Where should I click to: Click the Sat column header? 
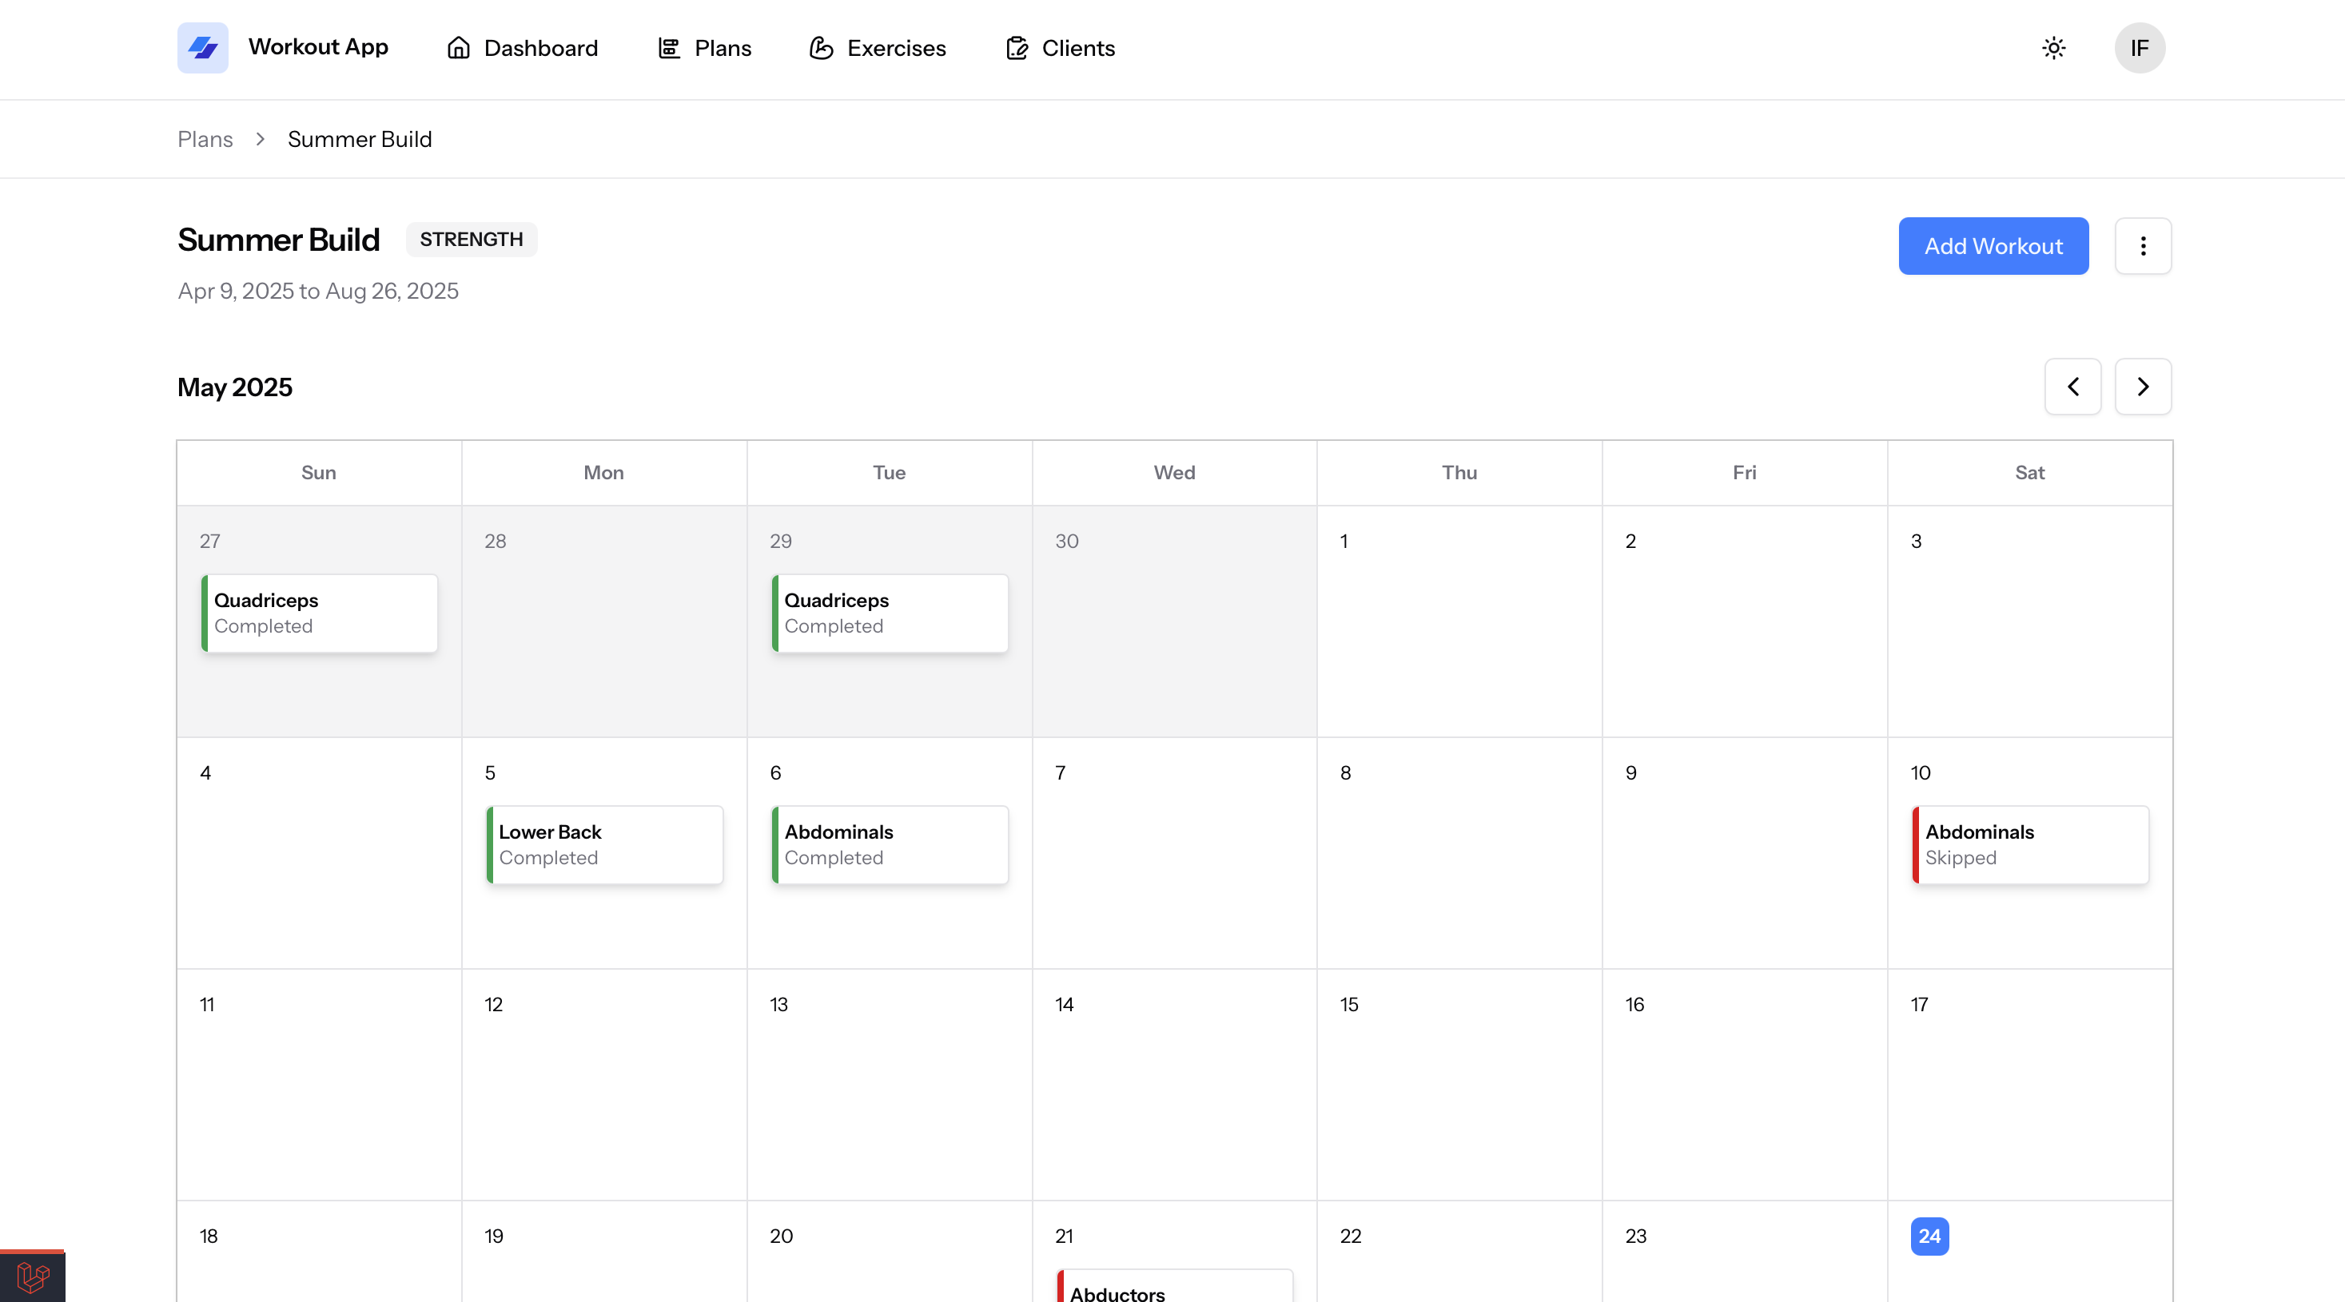[2030, 473]
